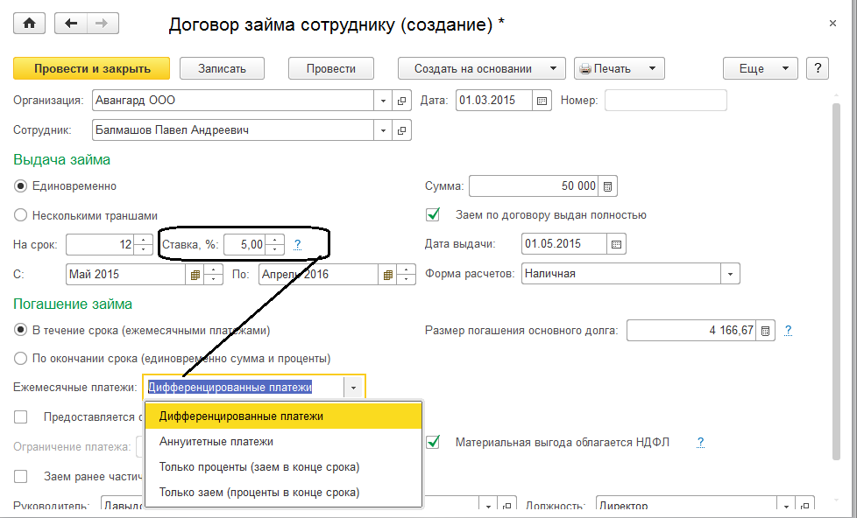Go back with the left arrow
857x518 pixels.
pyautogui.click(x=70, y=24)
